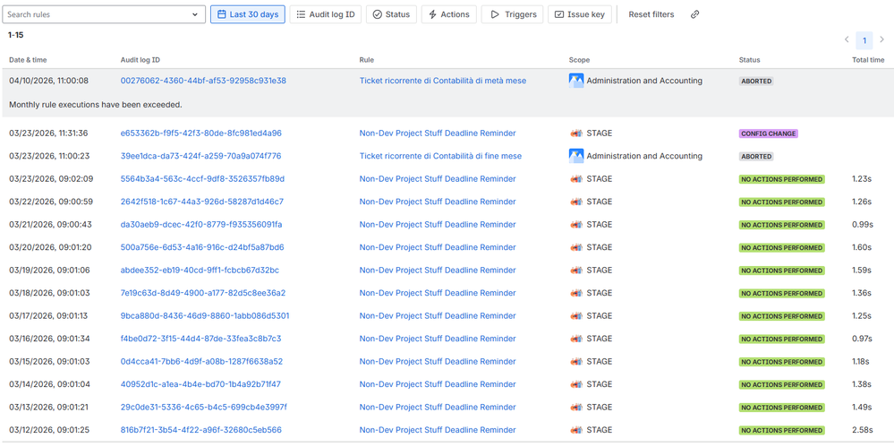Click NO ACTIONS PERFORMED badge in 03/12/2026 row
This screenshot has height=447, width=894.
[x=781, y=431]
